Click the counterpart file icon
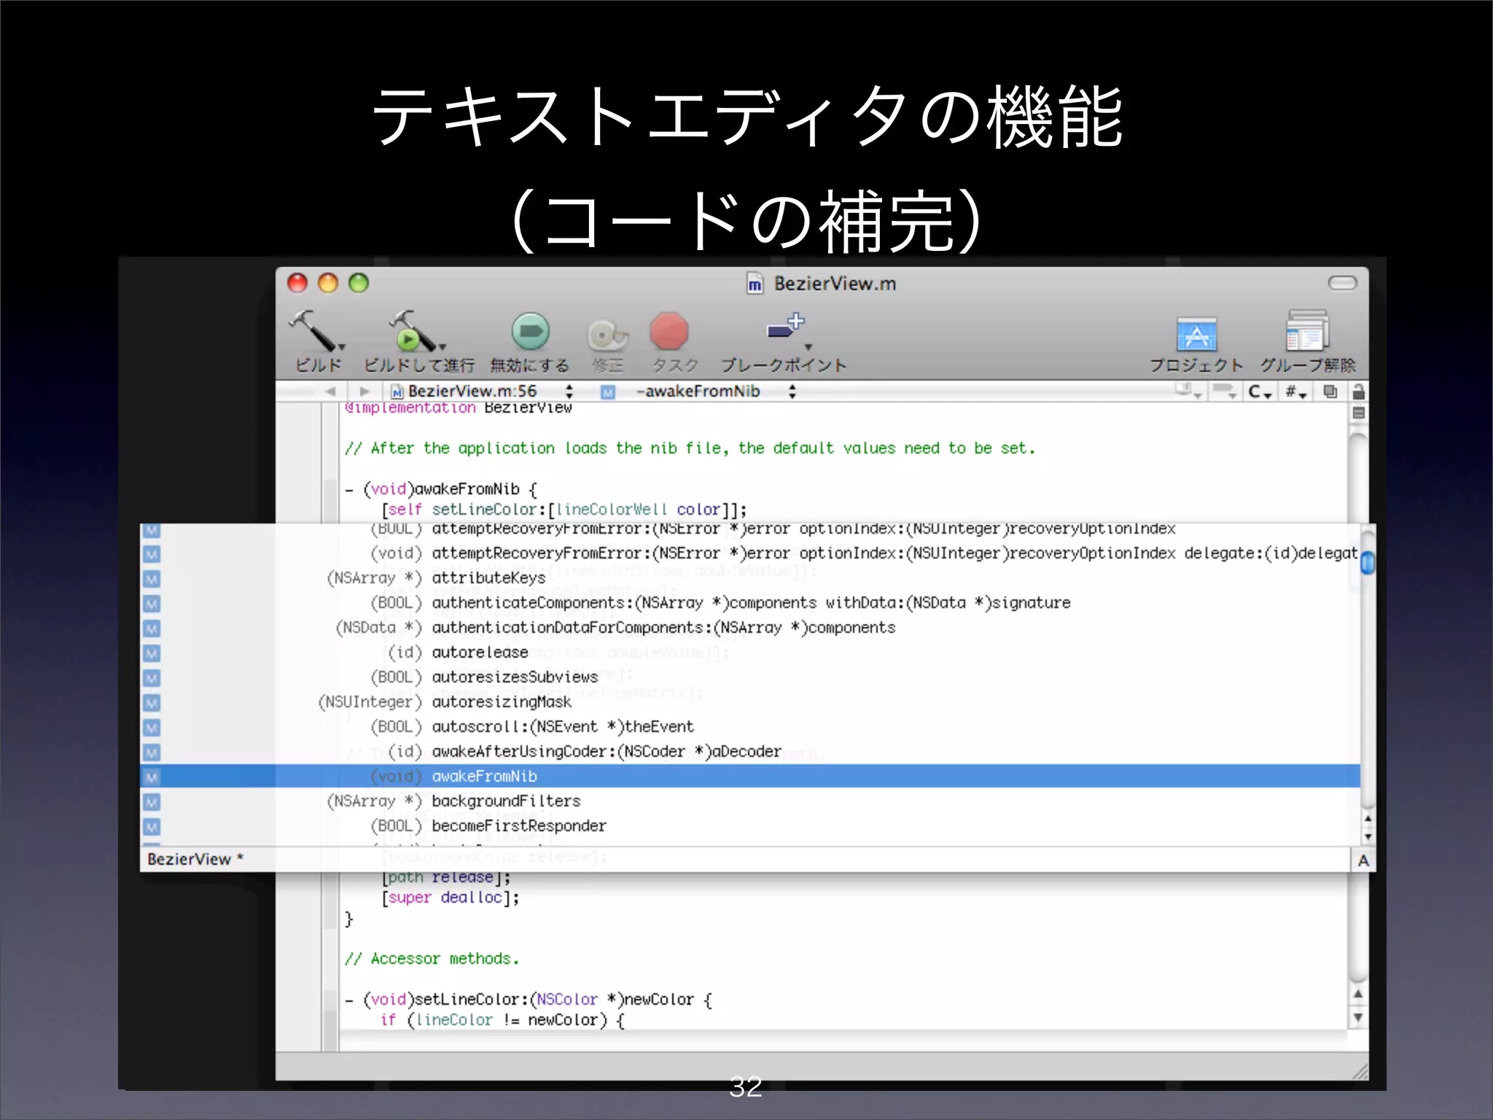This screenshot has width=1493, height=1120. (x=1330, y=392)
